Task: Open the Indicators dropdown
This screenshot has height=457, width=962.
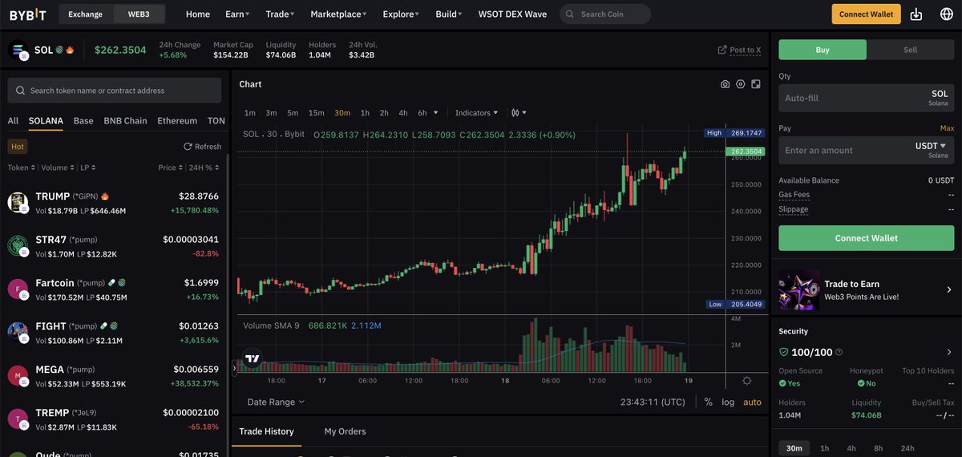Action: 477,113
